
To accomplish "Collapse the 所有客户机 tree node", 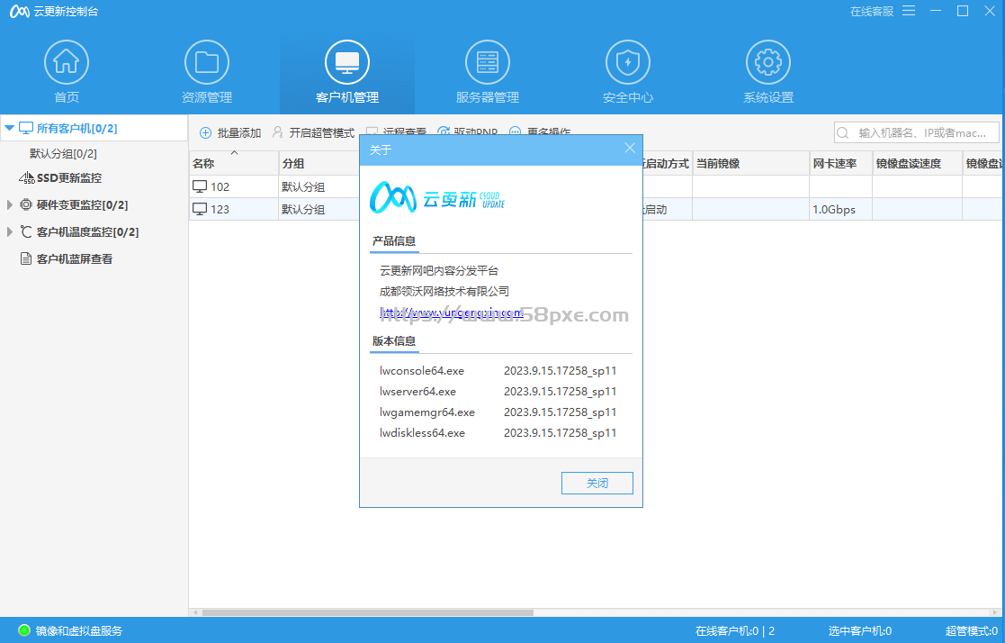I will (x=10, y=129).
